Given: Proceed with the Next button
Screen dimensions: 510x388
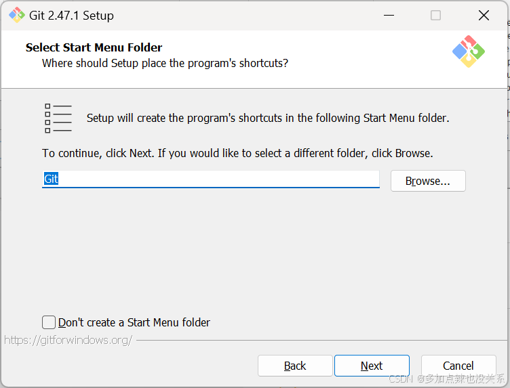Looking at the screenshot, I should tap(372, 366).
